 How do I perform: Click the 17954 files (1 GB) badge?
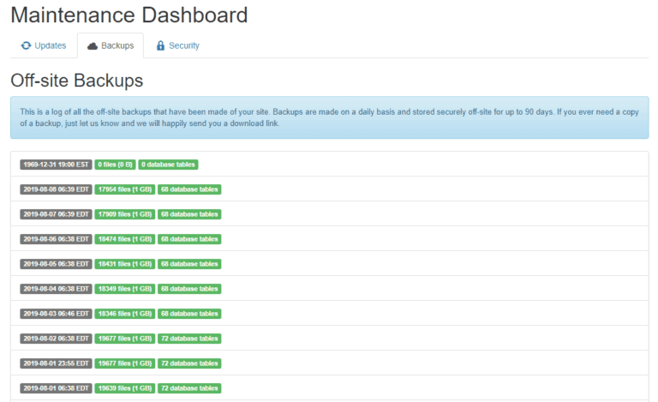(x=125, y=189)
